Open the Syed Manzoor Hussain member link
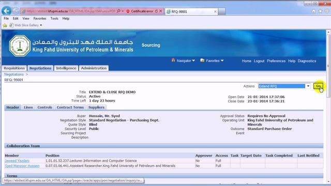 [22, 166]
